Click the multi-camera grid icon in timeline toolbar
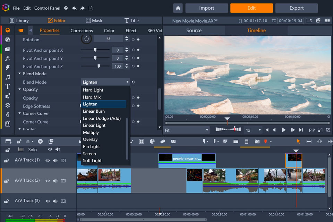This screenshot has height=222, width=333. (x=142, y=142)
